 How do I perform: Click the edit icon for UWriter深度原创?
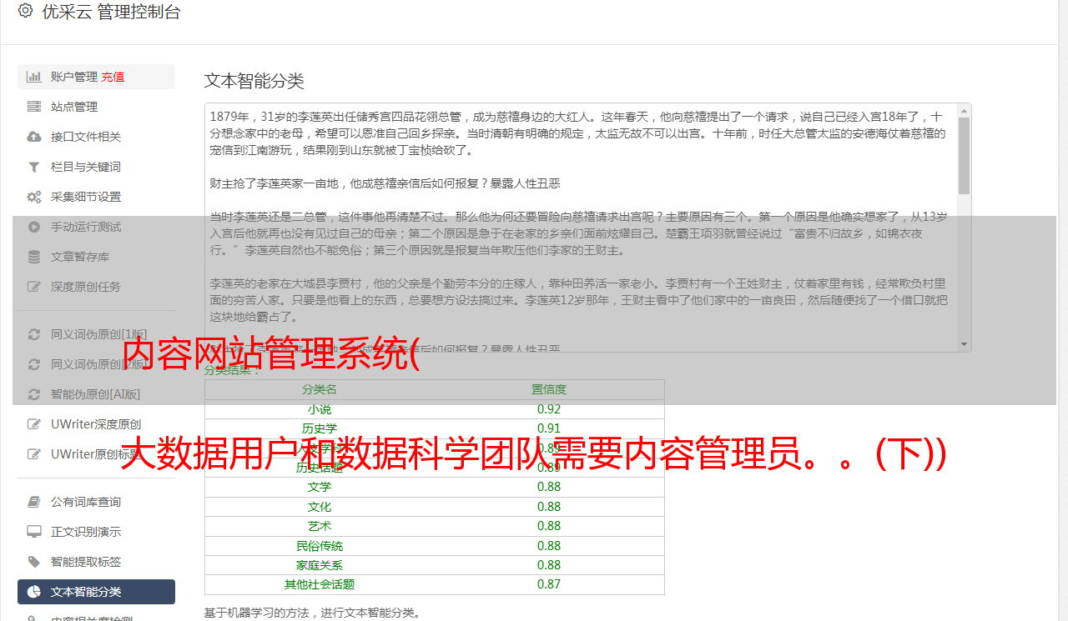pos(34,424)
